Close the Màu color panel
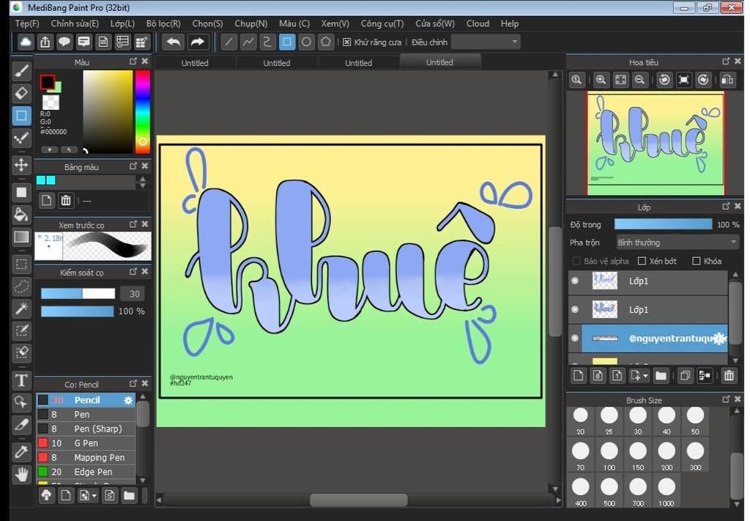Viewport: 750px width, 521px height. point(145,62)
